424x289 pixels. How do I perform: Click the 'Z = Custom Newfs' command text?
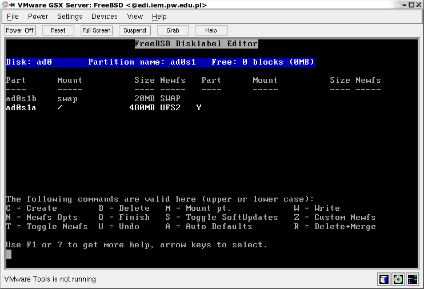(335, 218)
